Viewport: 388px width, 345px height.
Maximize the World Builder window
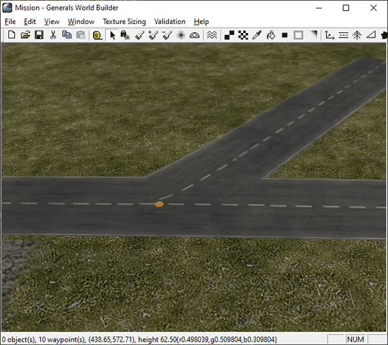pyautogui.click(x=346, y=8)
